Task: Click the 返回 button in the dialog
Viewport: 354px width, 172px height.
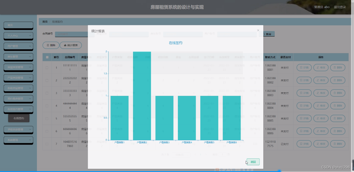Action: click(252, 162)
